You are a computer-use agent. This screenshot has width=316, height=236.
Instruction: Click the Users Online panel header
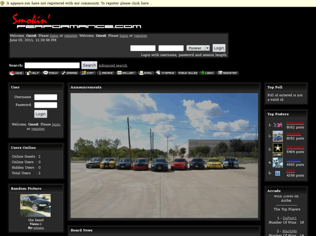(x=36, y=148)
